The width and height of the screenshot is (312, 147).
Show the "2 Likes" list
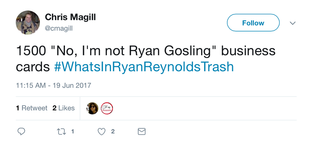(x=63, y=108)
